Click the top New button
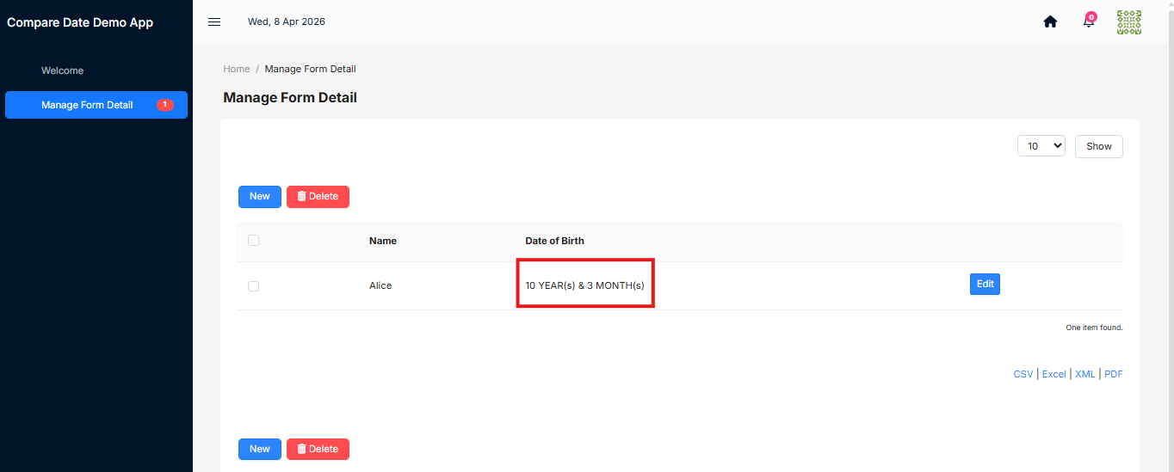1174x472 pixels. (260, 196)
